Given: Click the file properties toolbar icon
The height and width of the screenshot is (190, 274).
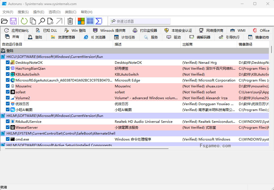Looking at the screenshot, I should [x=50, y=21].
